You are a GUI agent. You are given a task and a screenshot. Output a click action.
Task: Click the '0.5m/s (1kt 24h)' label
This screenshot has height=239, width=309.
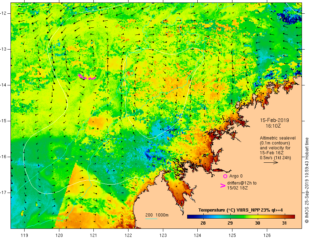click(x=275, y=158)
